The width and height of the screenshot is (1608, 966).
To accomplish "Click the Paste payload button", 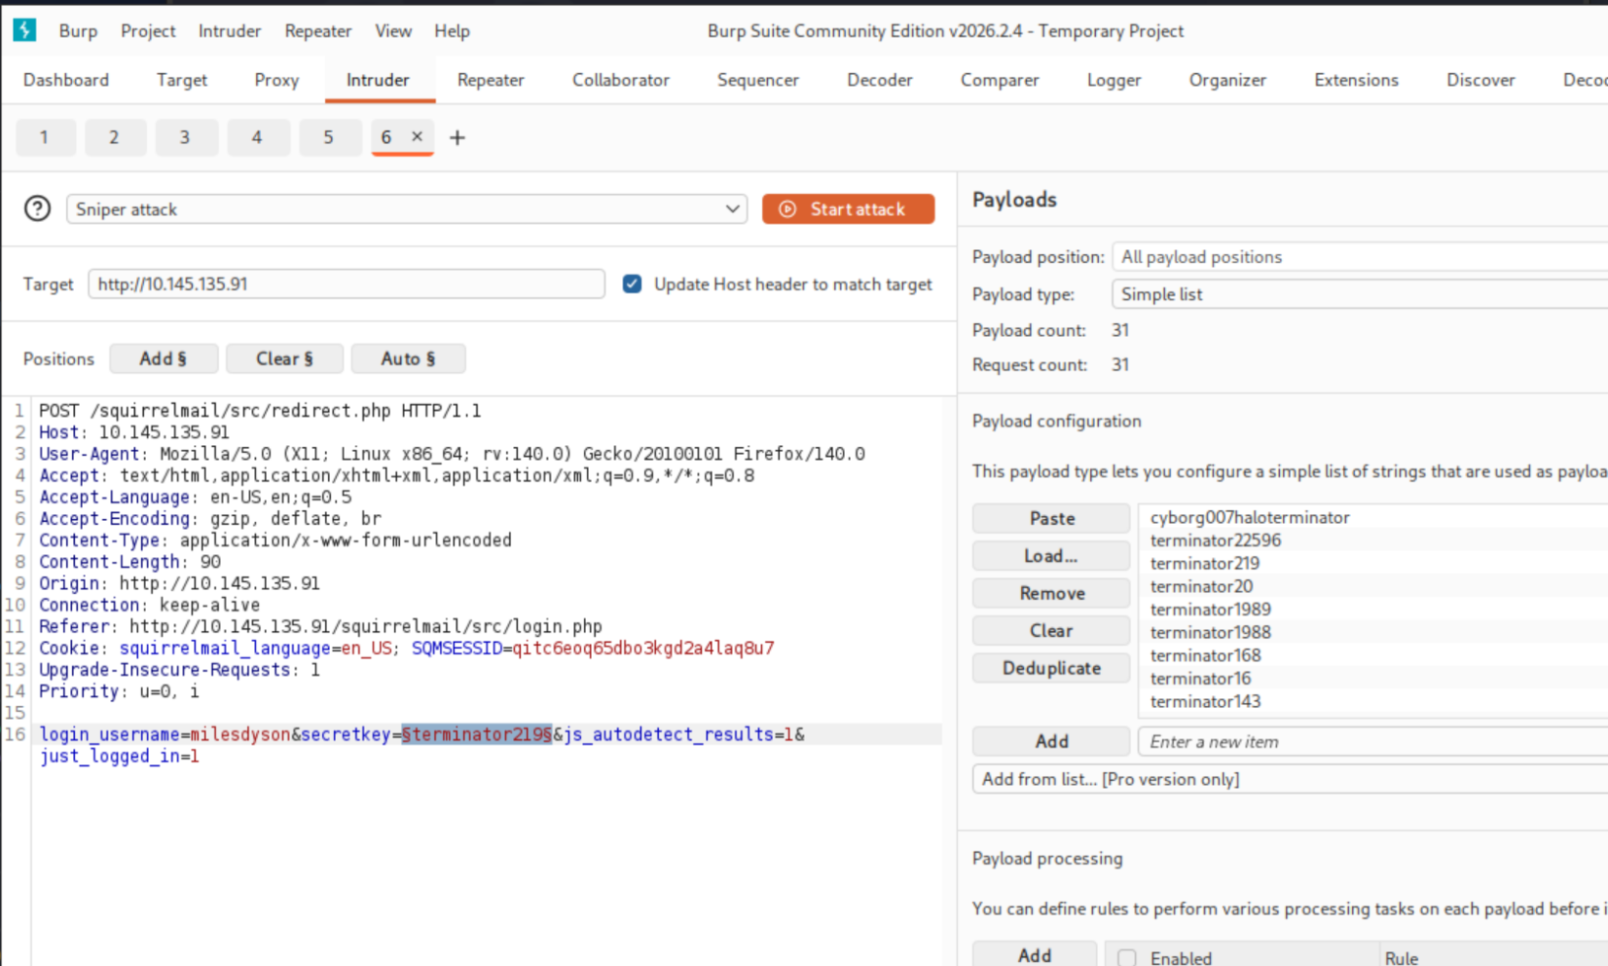I will click(x=1051, y=518).
